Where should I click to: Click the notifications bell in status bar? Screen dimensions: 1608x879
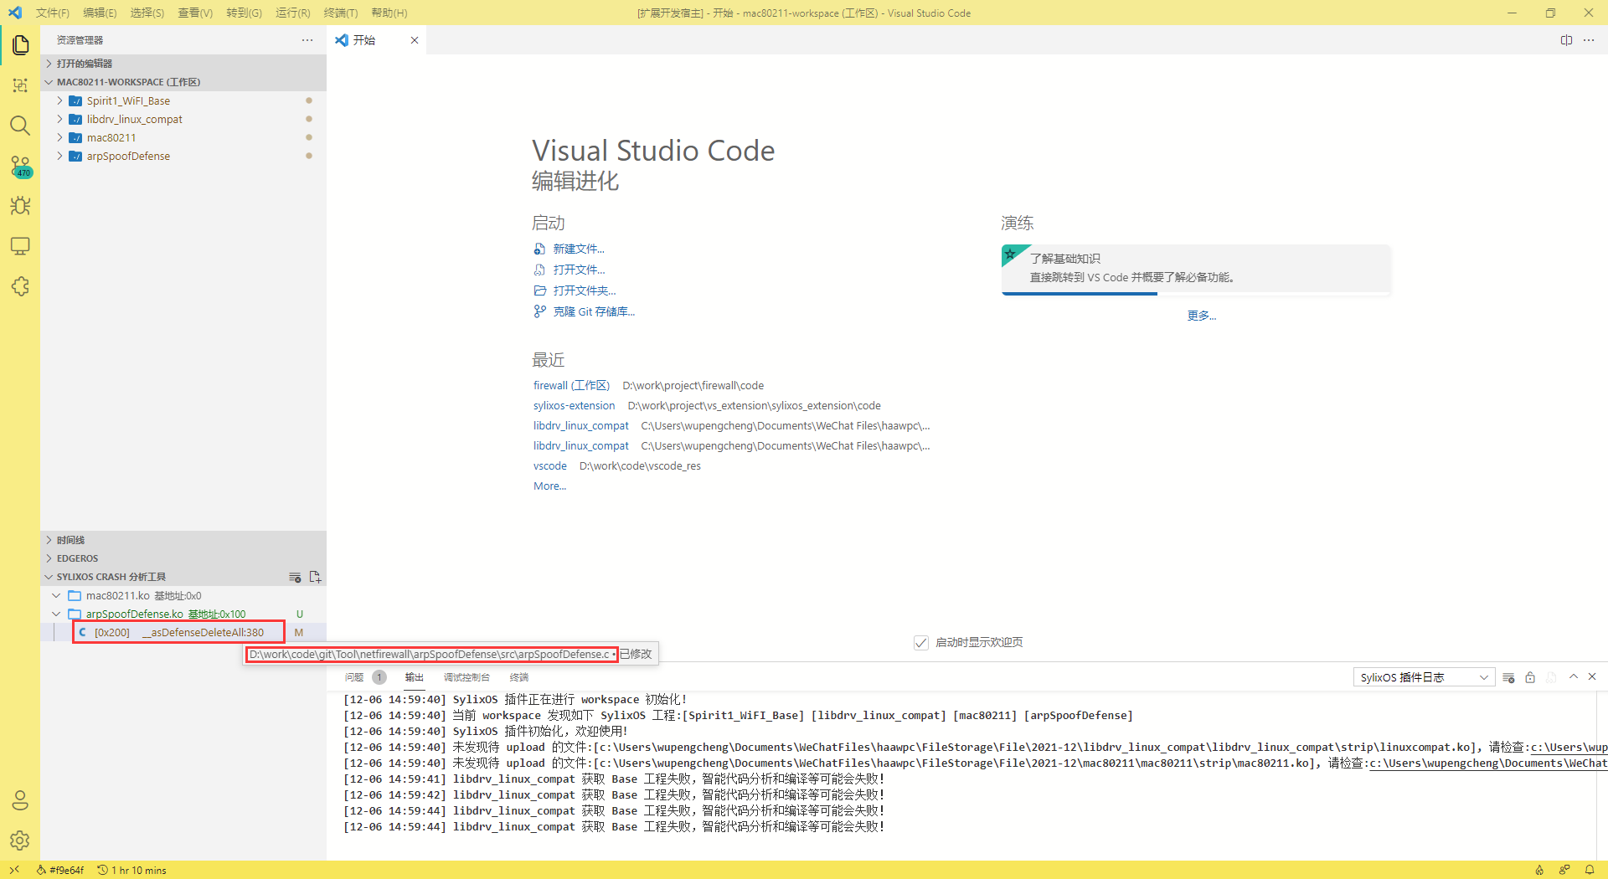pos(1589,870)
